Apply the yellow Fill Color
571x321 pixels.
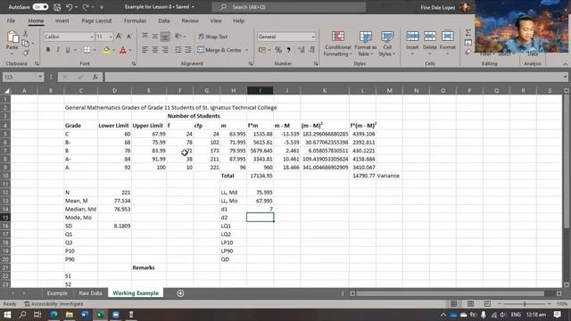point(107,50)
